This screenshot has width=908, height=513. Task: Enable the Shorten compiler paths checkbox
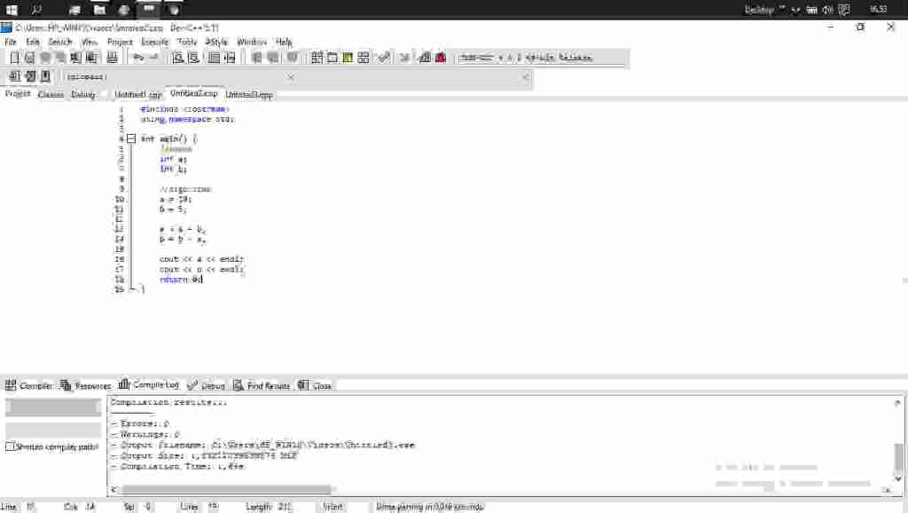(x=10, y=446)
